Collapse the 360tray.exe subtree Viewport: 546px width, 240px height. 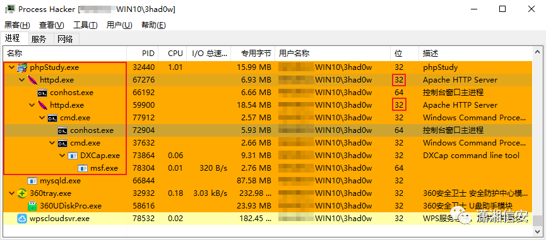12,193
